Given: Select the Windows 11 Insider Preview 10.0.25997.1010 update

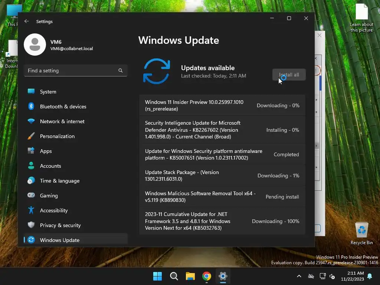Looking at the screenshot, I should (x=222, y=105).
